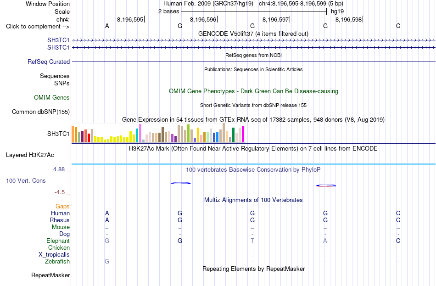Click the tall violet bar in GTEx chart

click(x=140, y=133)
